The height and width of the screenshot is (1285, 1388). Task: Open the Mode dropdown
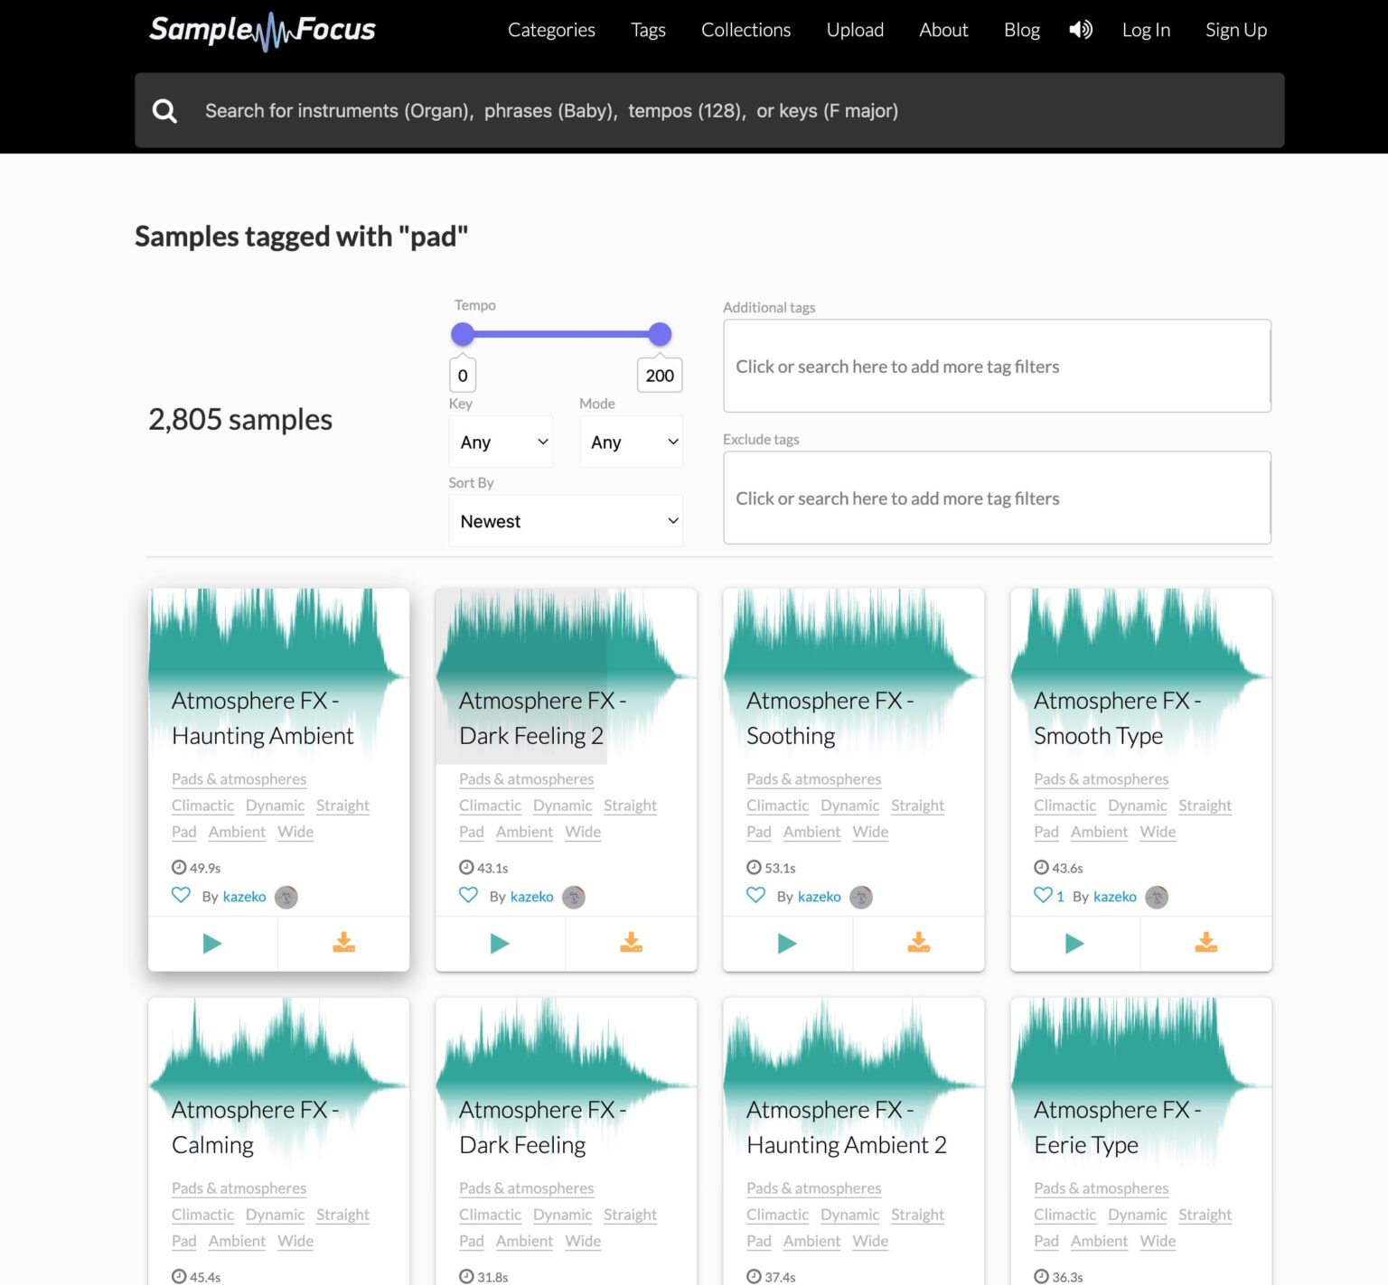click(x=631, y=442)
